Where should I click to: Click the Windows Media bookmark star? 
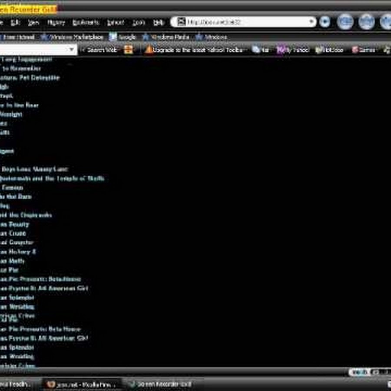146,37
